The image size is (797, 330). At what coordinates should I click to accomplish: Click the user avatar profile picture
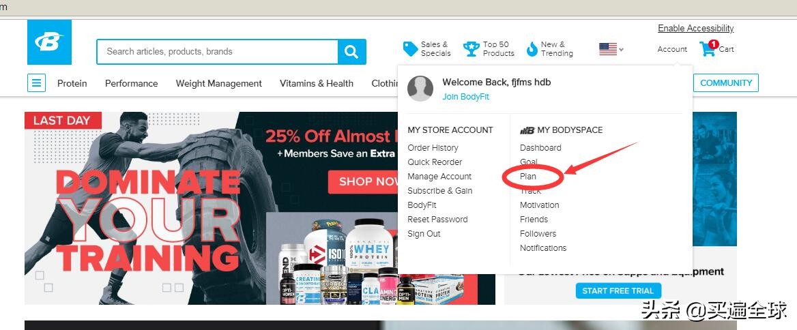pos(420,89)
